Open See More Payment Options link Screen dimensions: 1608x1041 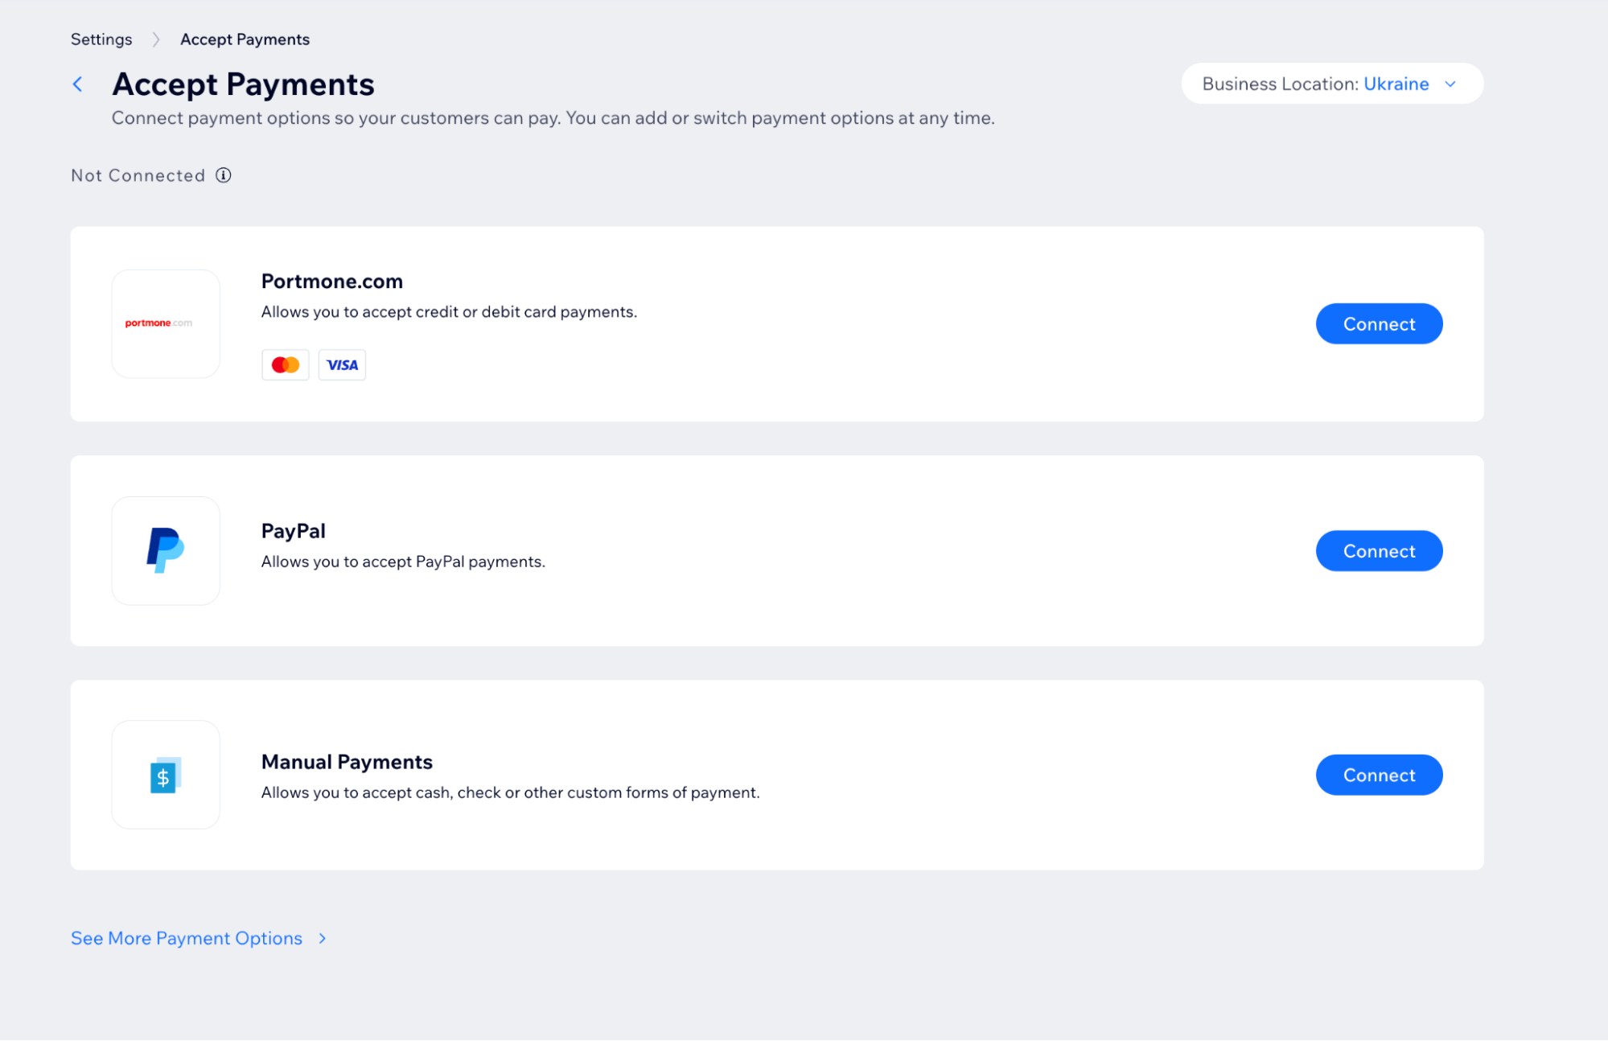[186, 938]
